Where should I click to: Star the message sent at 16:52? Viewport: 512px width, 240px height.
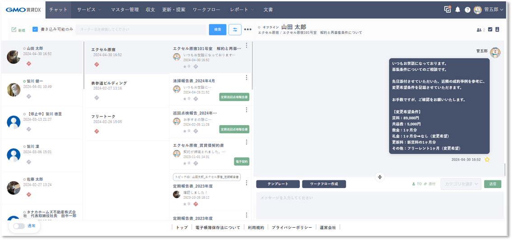pos(487,160)
